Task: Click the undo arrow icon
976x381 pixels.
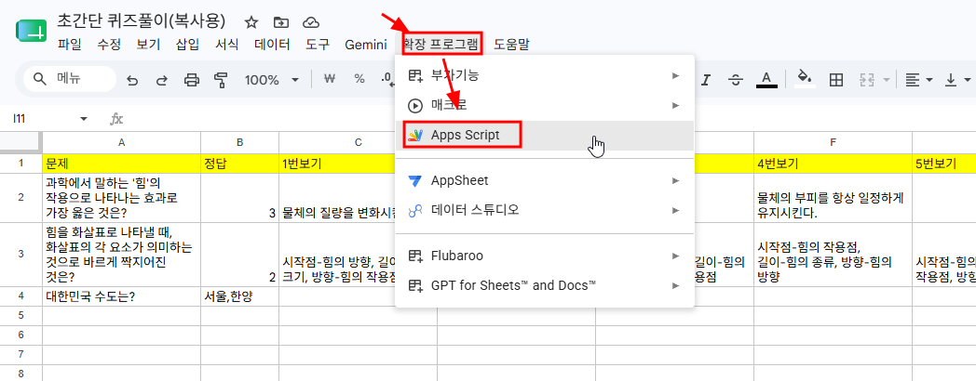Action: (x=132, y=80)
